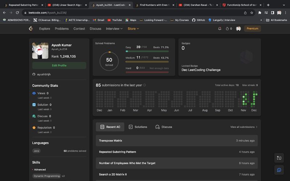
Task: Reload the LeetCode page
Action: click(17, 13)
